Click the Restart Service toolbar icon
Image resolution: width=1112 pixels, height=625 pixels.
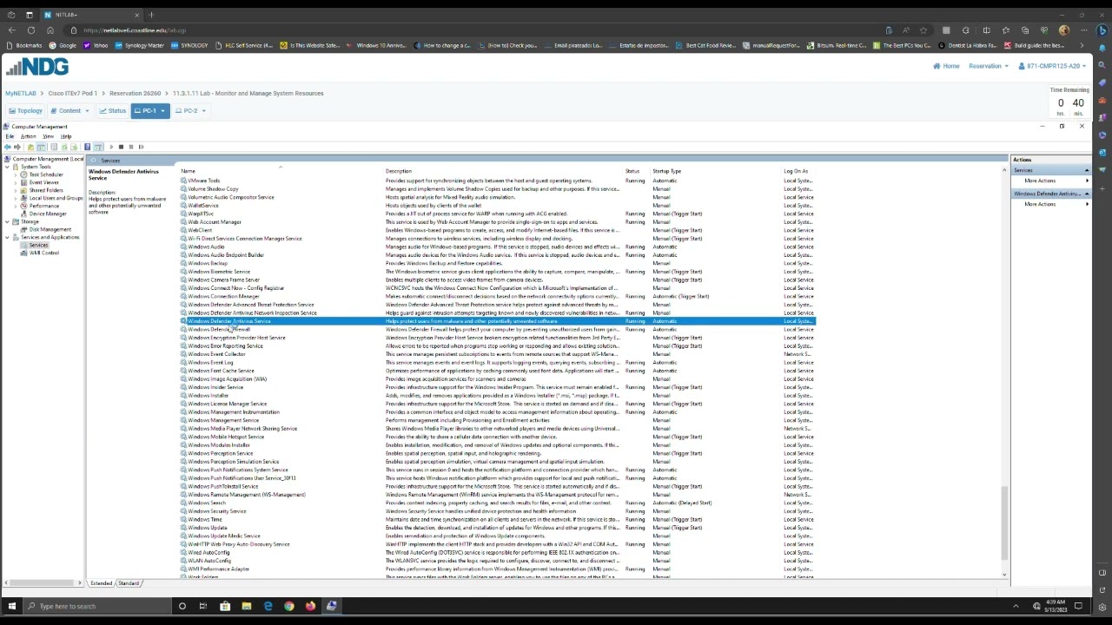142,147
